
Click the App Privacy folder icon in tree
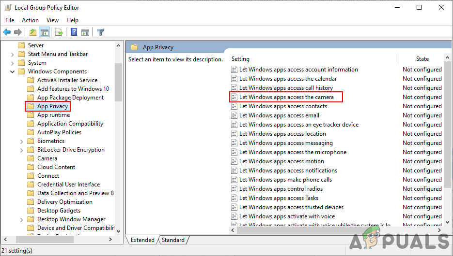(x=31, y=106)
